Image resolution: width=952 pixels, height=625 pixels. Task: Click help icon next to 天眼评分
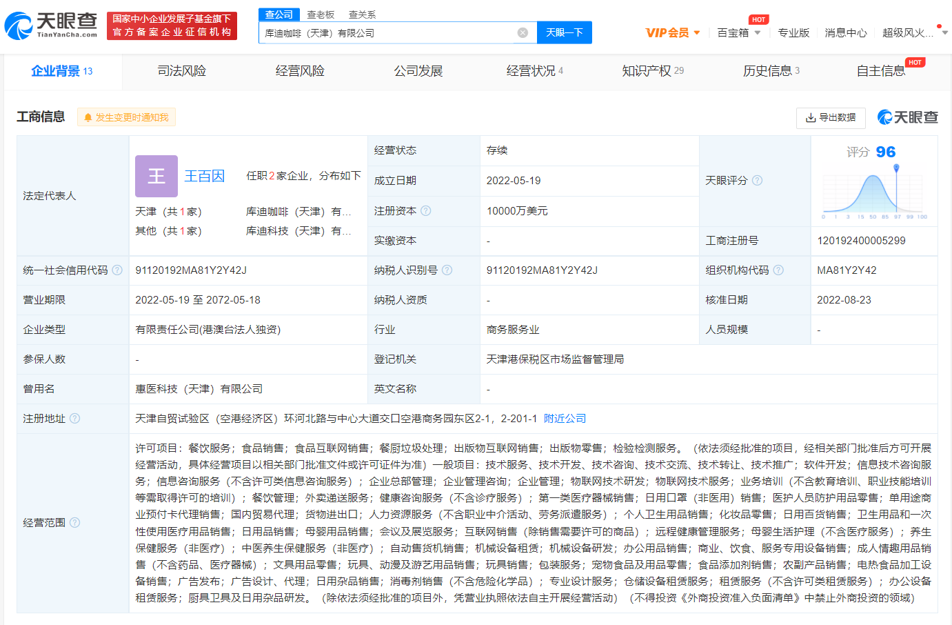757,181
